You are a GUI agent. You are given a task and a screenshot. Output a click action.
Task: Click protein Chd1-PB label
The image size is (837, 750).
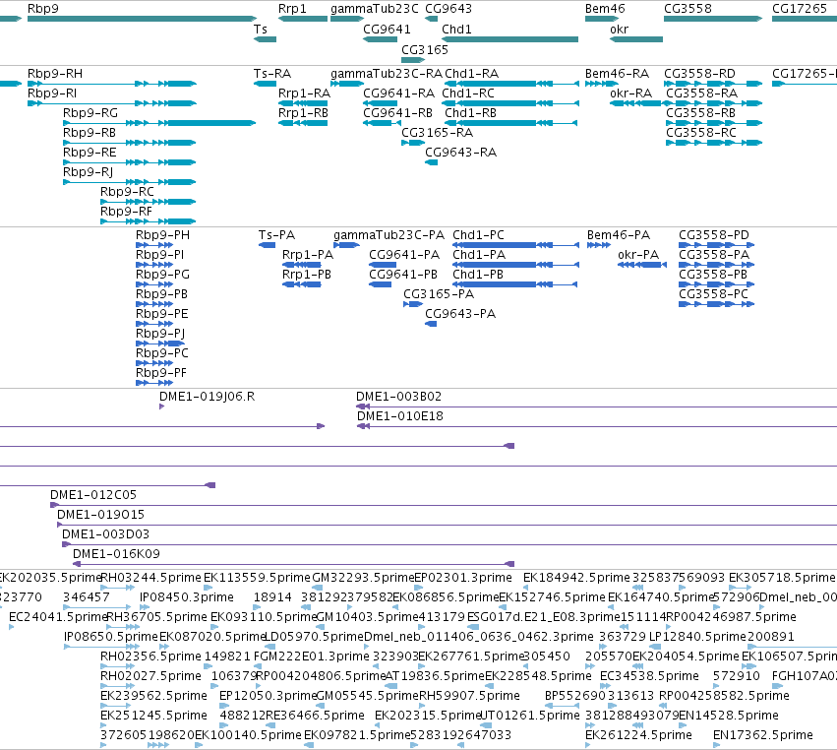[x=478, y=275]
